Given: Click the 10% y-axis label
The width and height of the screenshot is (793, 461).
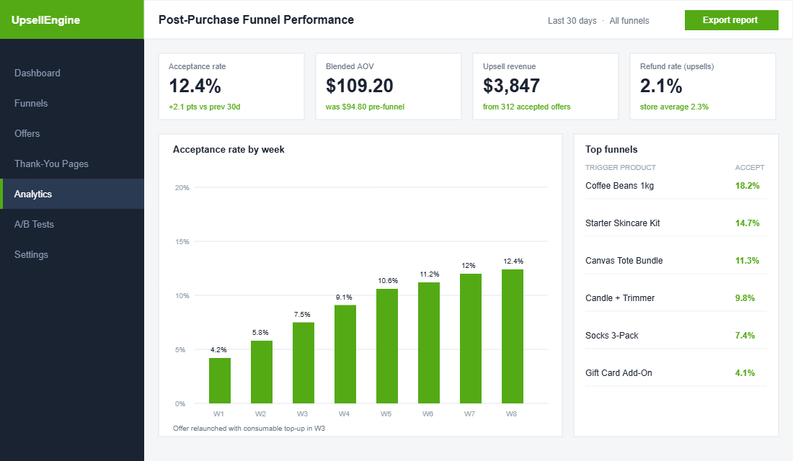Looking at the screenshot, I should tap(182, 296).
